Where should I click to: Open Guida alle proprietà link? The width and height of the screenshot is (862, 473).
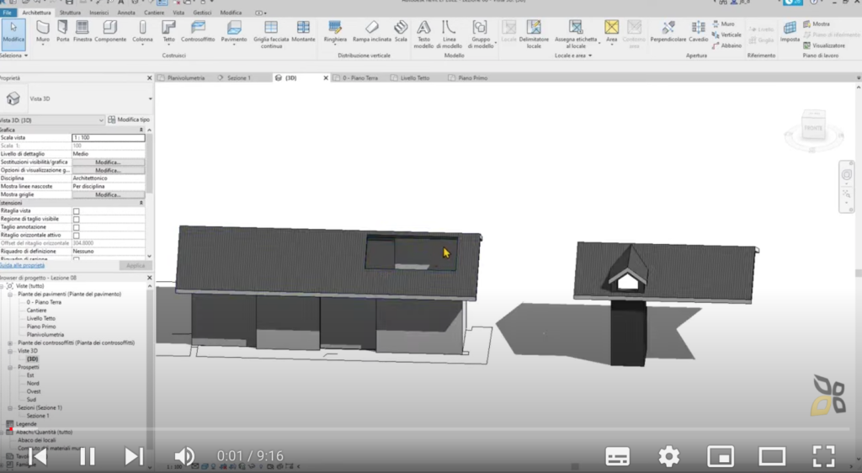coord(23,265)
